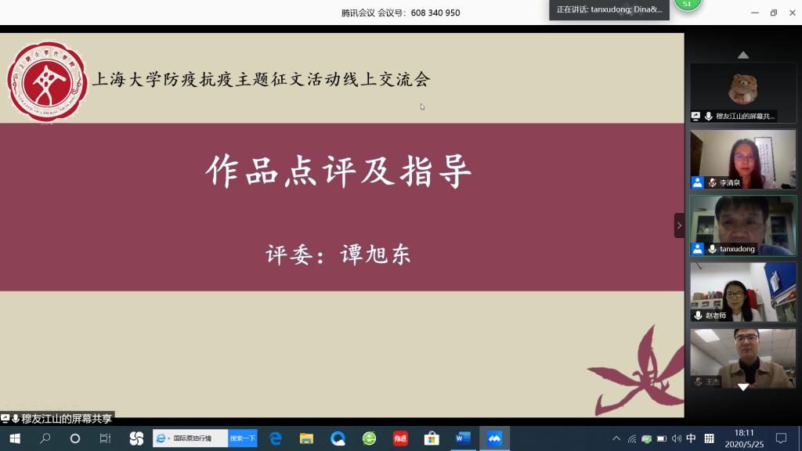Toggle the 中 input method indicator
Image resolution: width=802 pixels, height=451 pixels.
691,438
